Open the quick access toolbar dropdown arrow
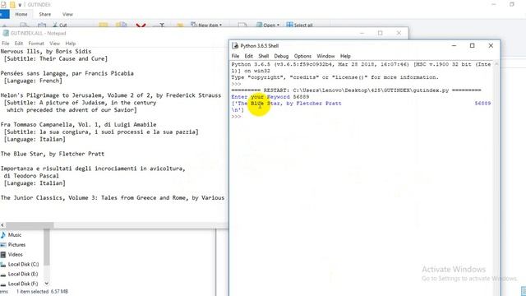 [20, 5]
